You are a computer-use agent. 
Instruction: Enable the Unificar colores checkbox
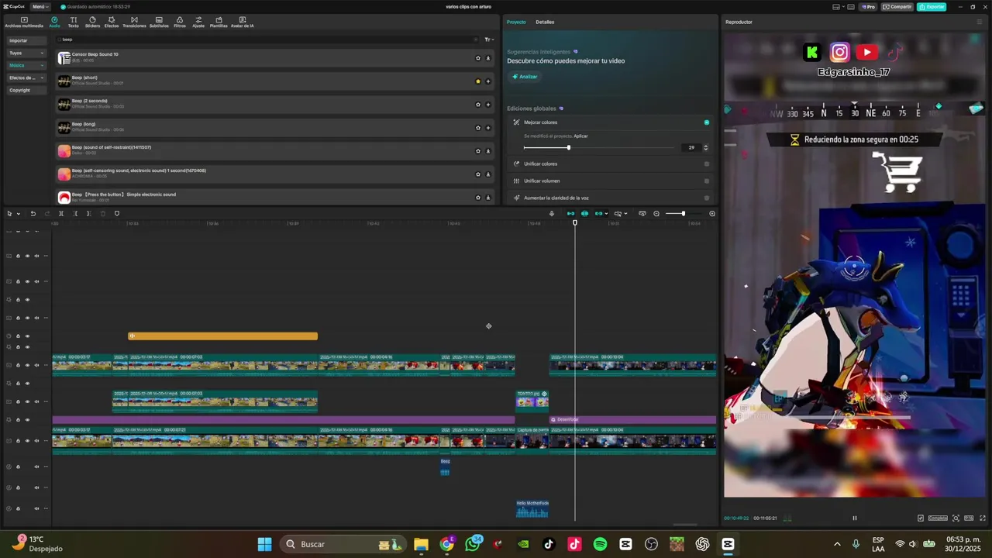tap(707, 164)
